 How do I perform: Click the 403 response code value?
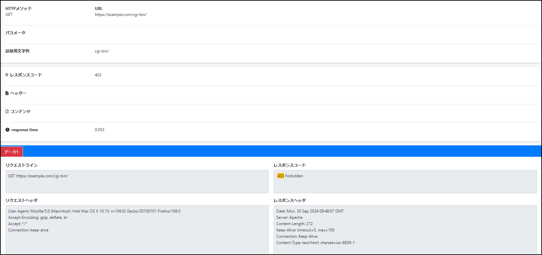pos(98,75)
